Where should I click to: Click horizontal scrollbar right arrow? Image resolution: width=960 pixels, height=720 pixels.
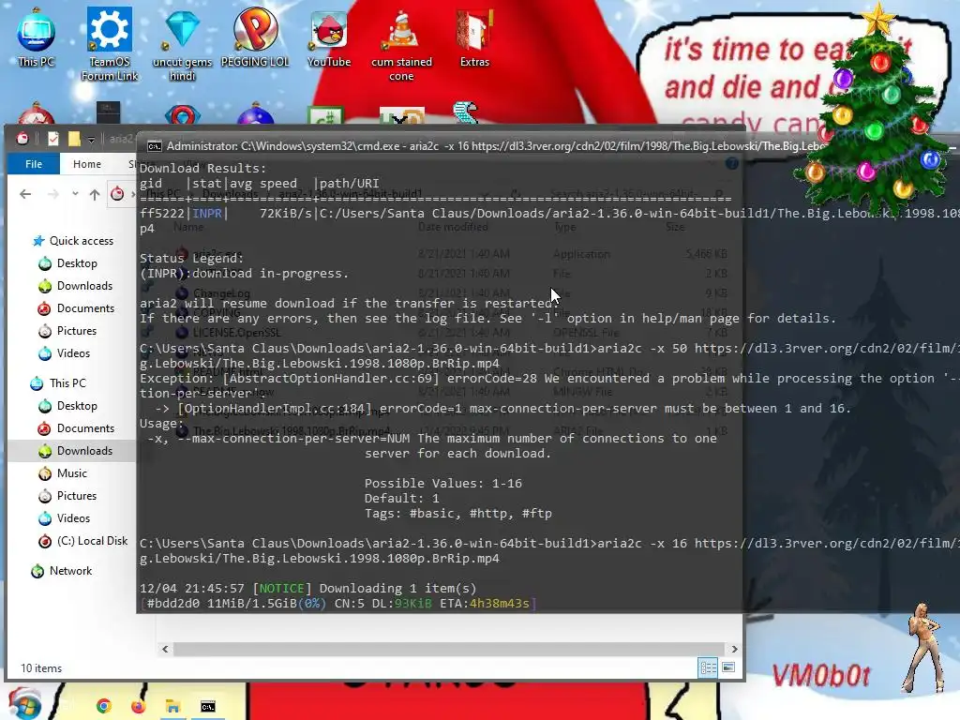(x=734, y=649)
